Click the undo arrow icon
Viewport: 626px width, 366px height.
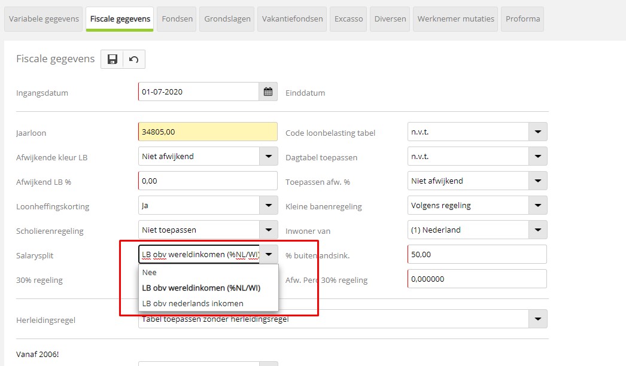click(134, 59)
